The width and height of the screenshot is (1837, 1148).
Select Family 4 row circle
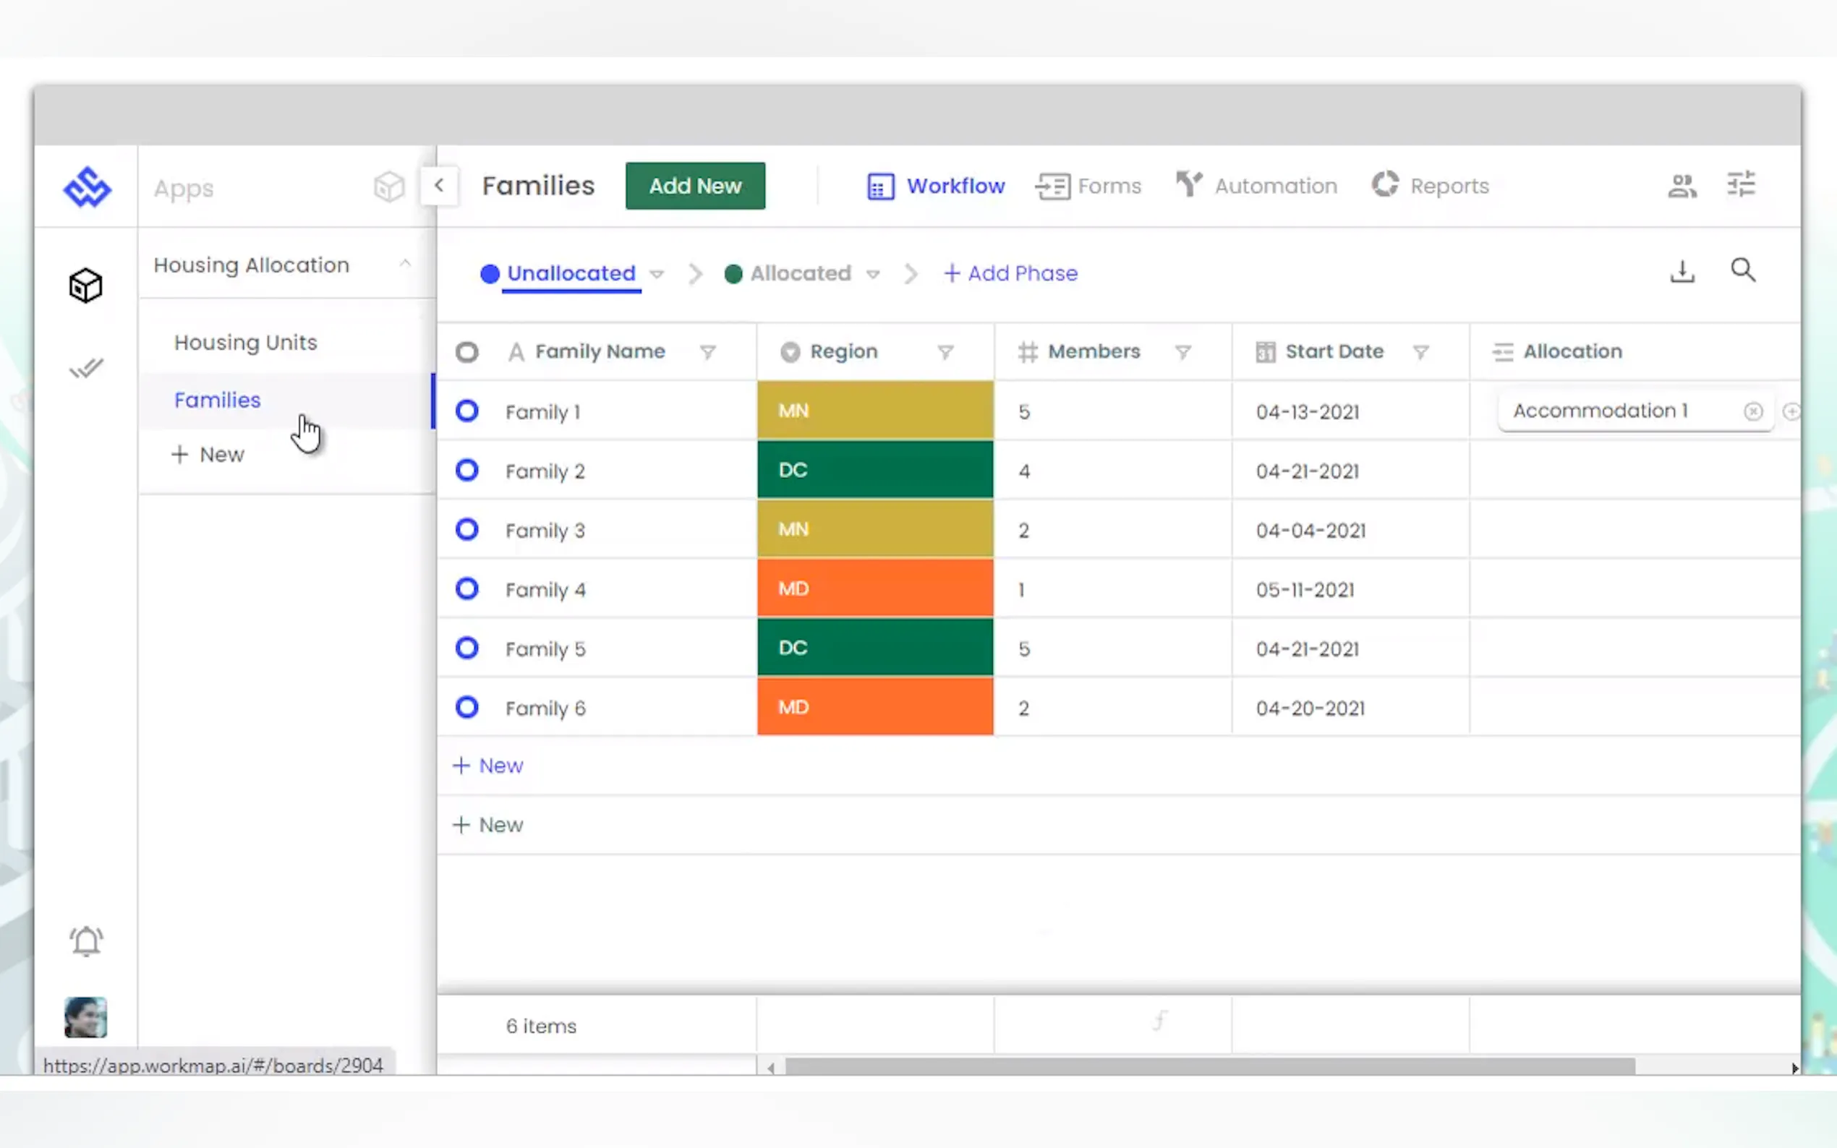coord(467,589)
